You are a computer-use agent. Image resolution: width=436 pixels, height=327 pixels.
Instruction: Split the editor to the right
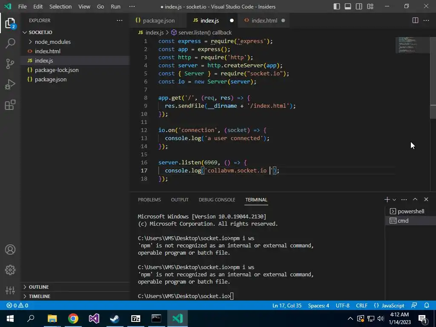(x=415, y=20)
